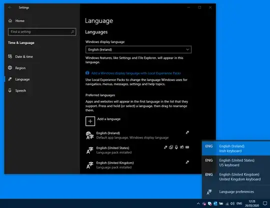270x208 pixels.
Task: Click the search magnifier icon
Action: [72, 32]
